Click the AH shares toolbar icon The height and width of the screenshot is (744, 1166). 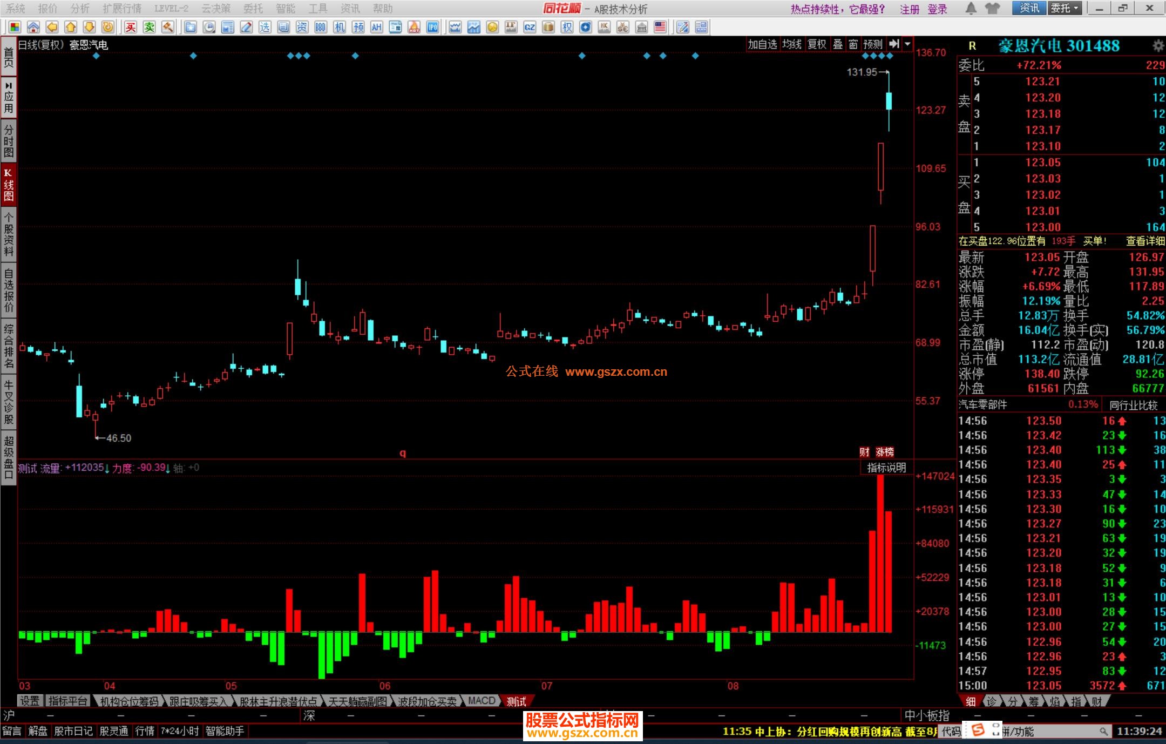(x=376, y=28)
